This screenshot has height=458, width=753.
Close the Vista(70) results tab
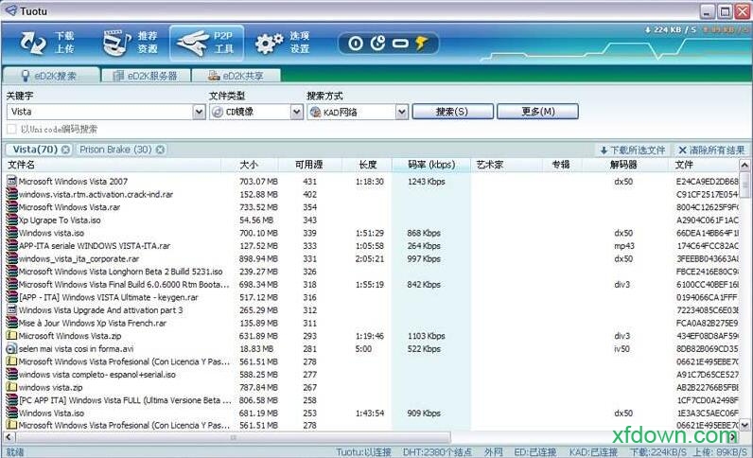coord(65,150)
